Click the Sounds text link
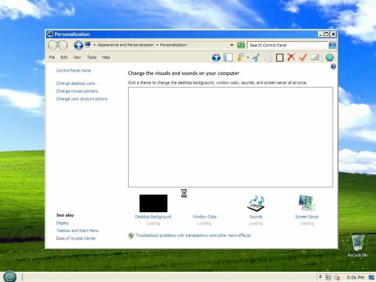 [256, 217]
